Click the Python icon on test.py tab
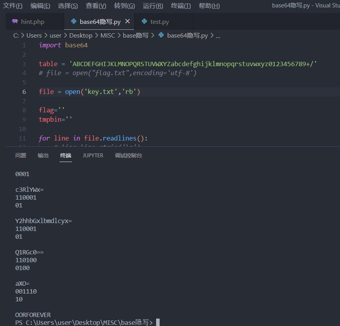This screenshot has width=340, height=326. (144, 22)
